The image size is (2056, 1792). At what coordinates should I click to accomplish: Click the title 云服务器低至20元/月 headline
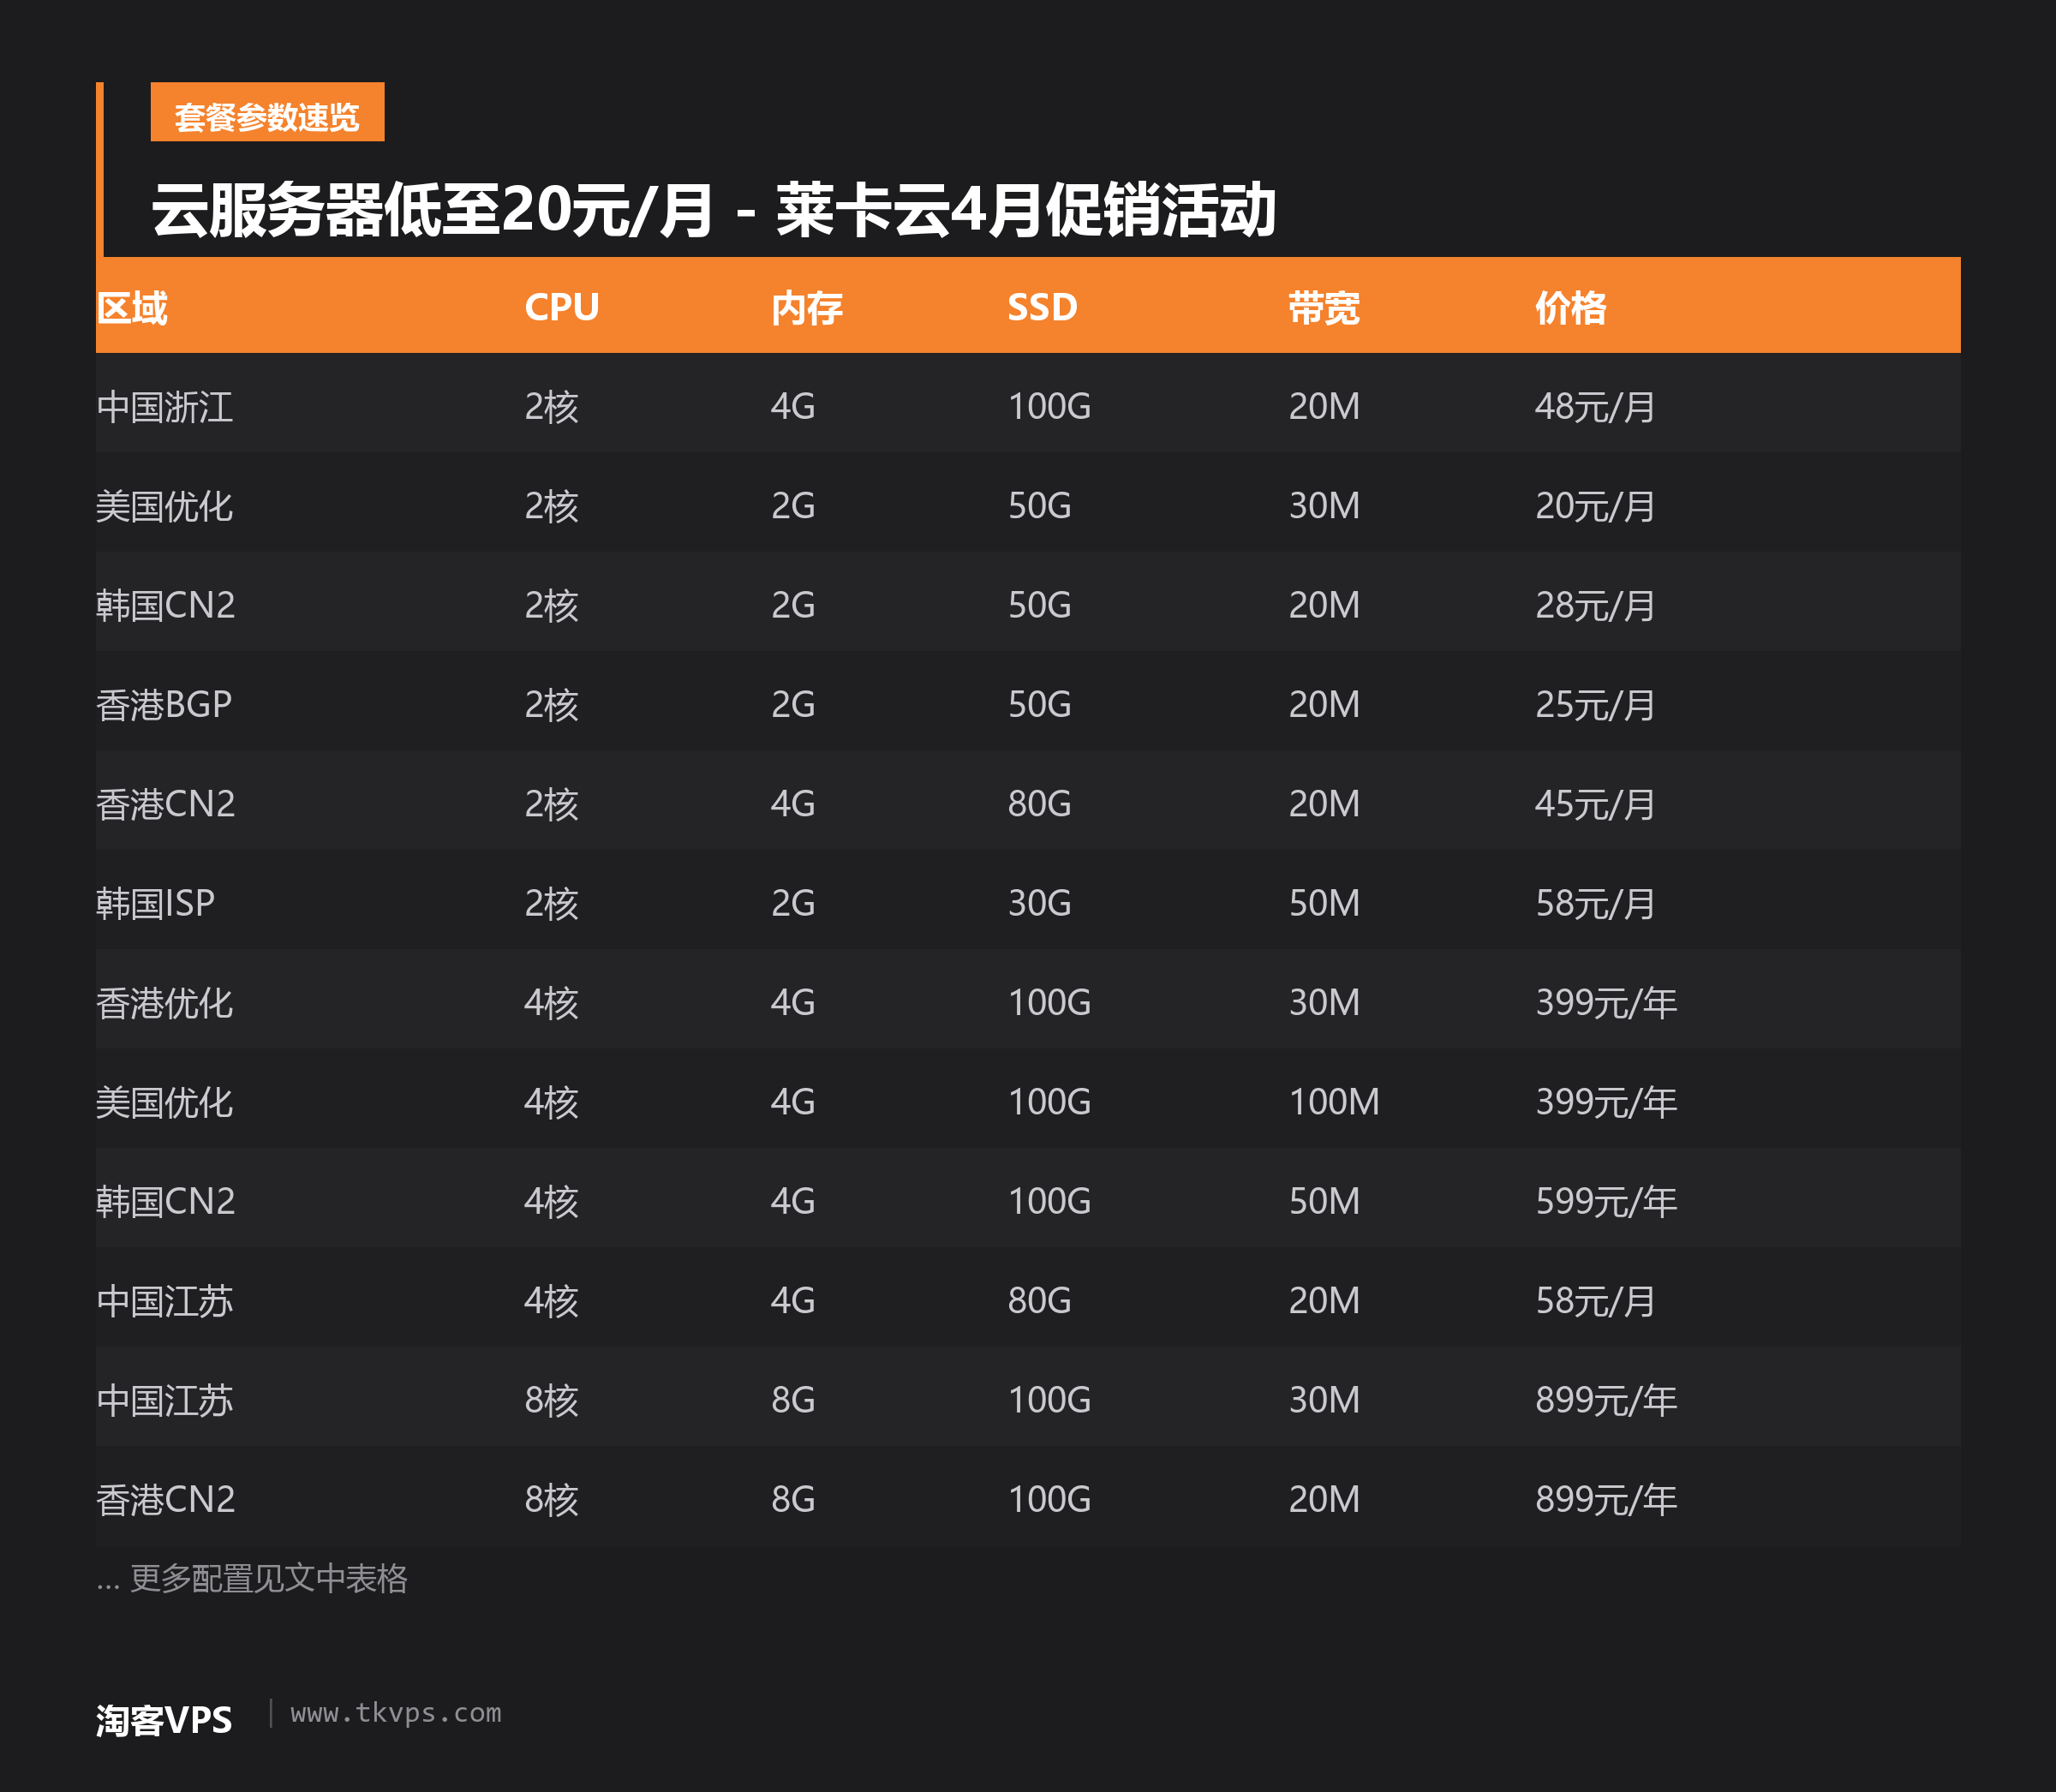pyautogui.click(x=713, y=211)
